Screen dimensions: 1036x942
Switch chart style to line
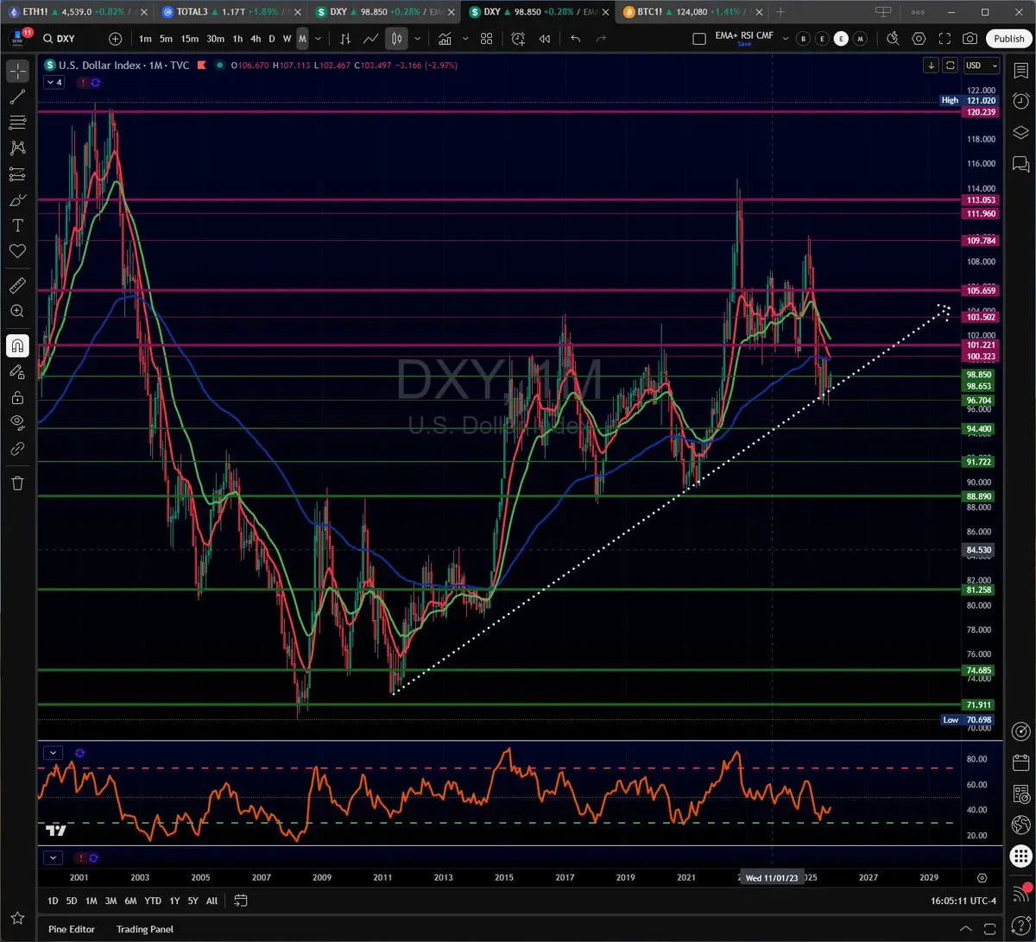[x=370, y=39]
